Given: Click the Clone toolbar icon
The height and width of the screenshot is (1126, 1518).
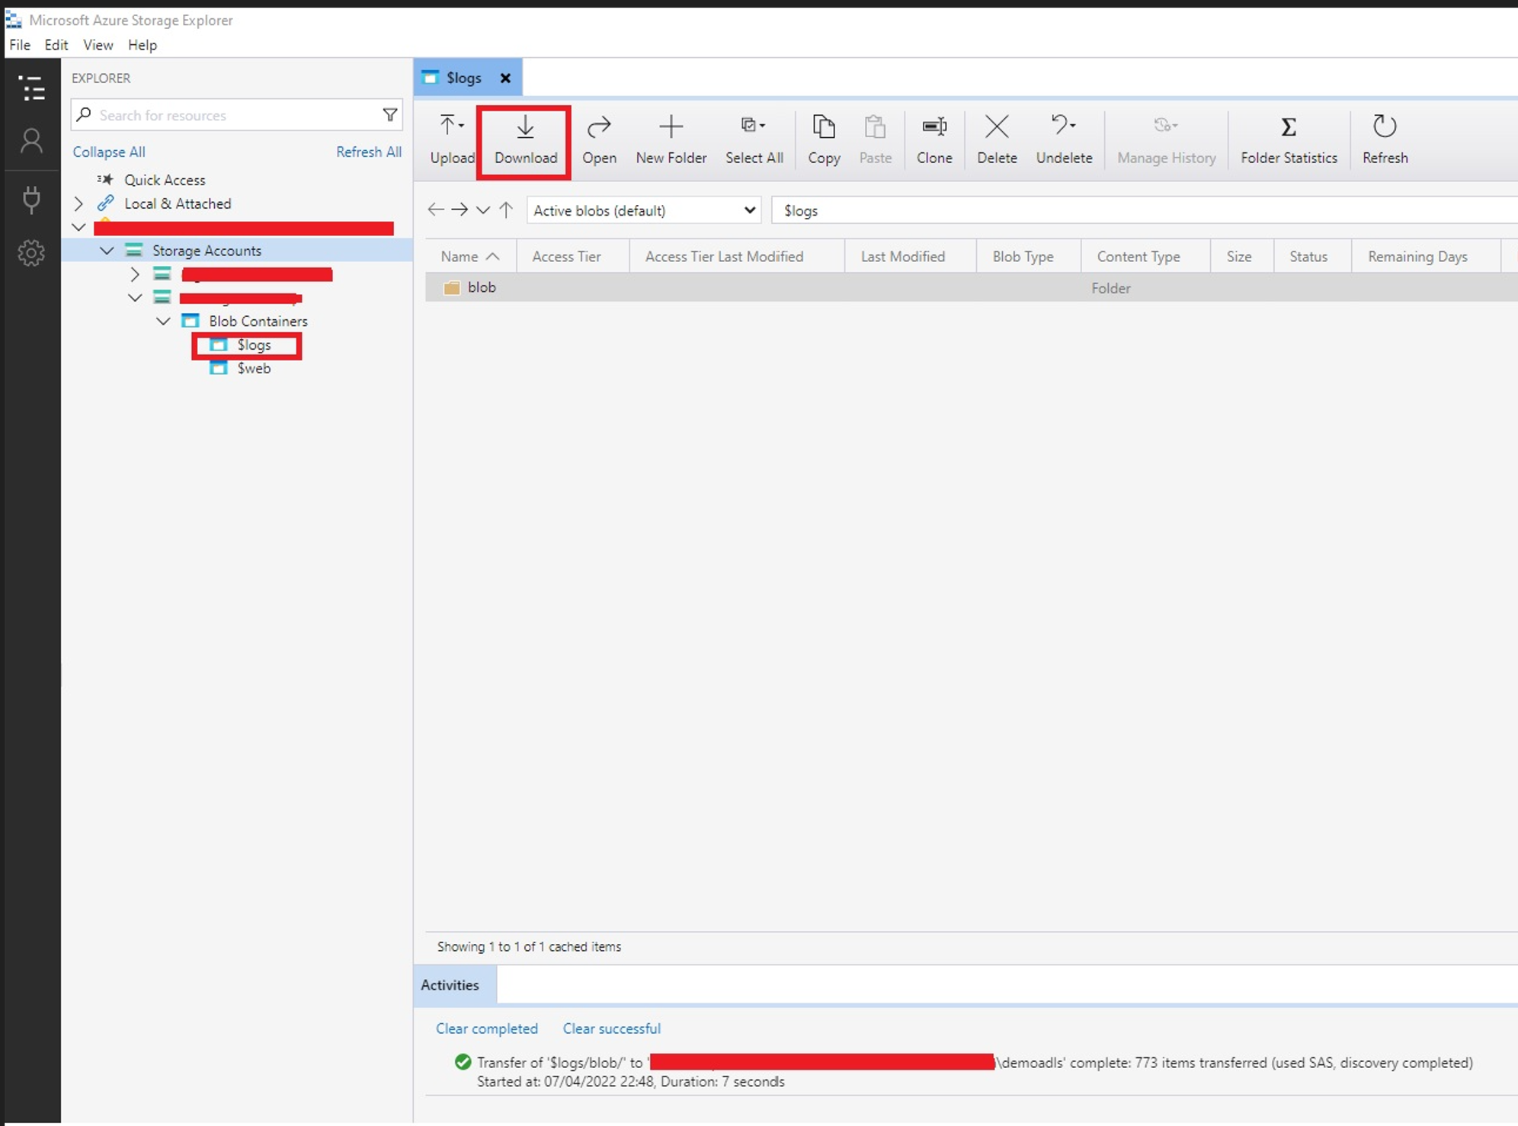Looking at the screenshot, I should click(x=934, y=127).
